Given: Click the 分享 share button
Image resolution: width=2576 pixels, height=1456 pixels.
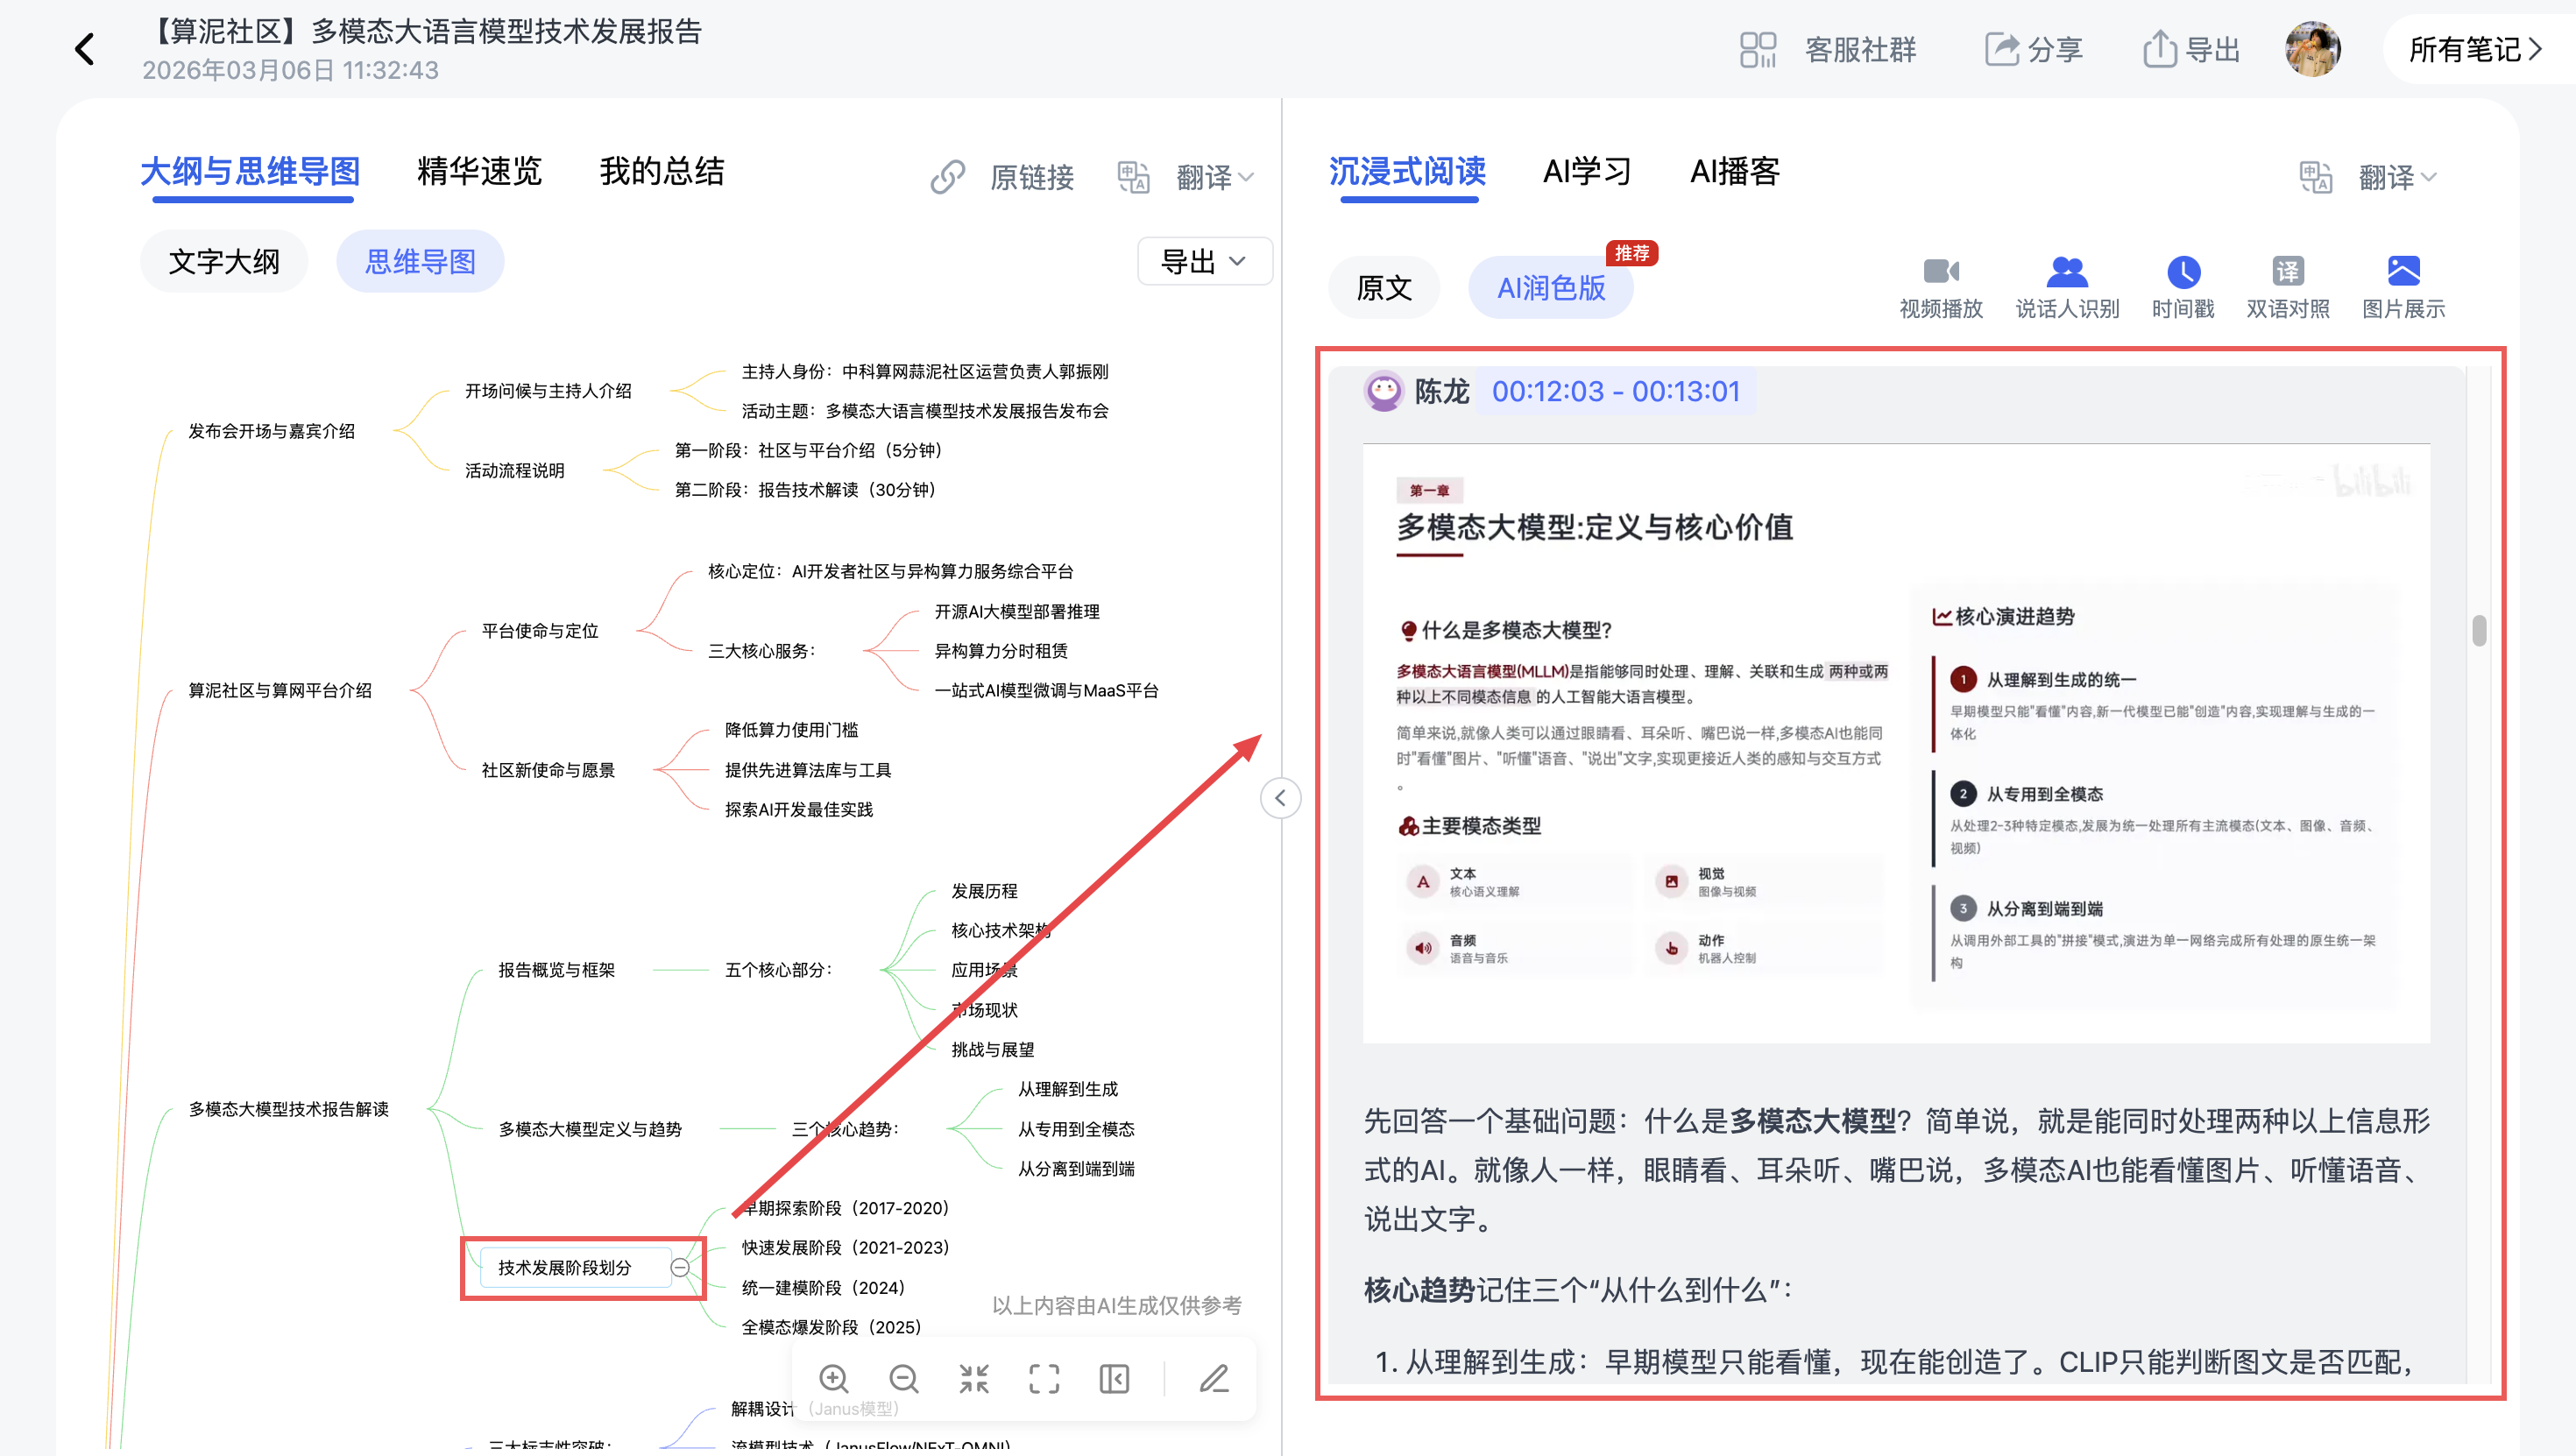Looking at the screenshot, I should coord(2033,49).
